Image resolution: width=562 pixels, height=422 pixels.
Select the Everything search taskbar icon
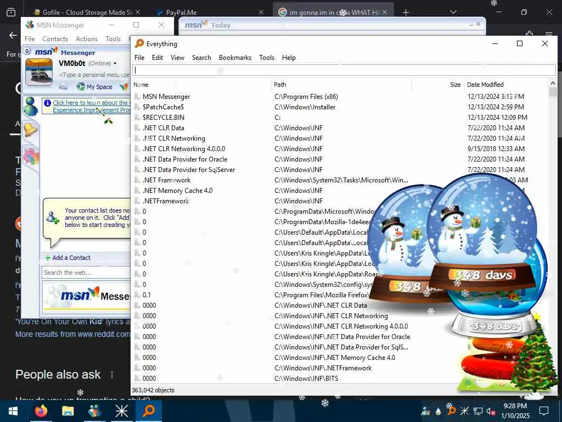[x=148, y=411]
